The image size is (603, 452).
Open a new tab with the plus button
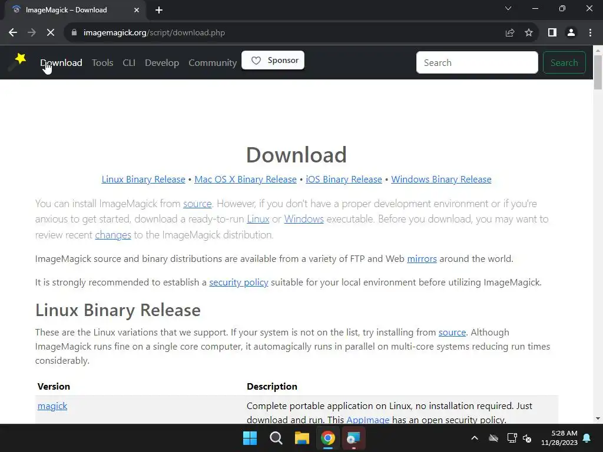pyautogui.click(x=159, y=10)
